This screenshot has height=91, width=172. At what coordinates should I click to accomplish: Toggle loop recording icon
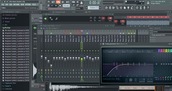[x=68, y=2]
